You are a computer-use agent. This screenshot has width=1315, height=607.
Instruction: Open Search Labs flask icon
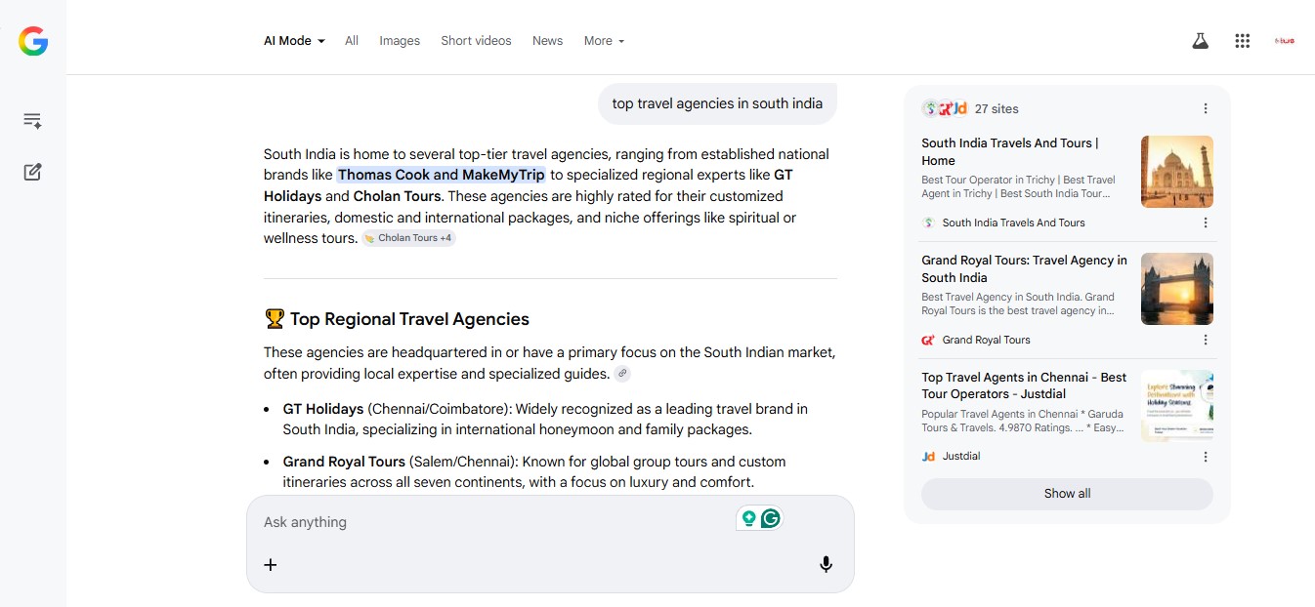click(x=1200, y=41)
